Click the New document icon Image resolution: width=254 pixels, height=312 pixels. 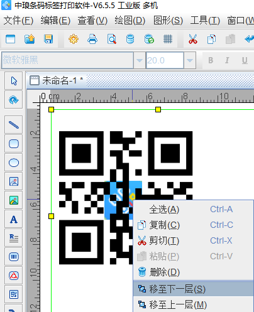tap(11, 39)
